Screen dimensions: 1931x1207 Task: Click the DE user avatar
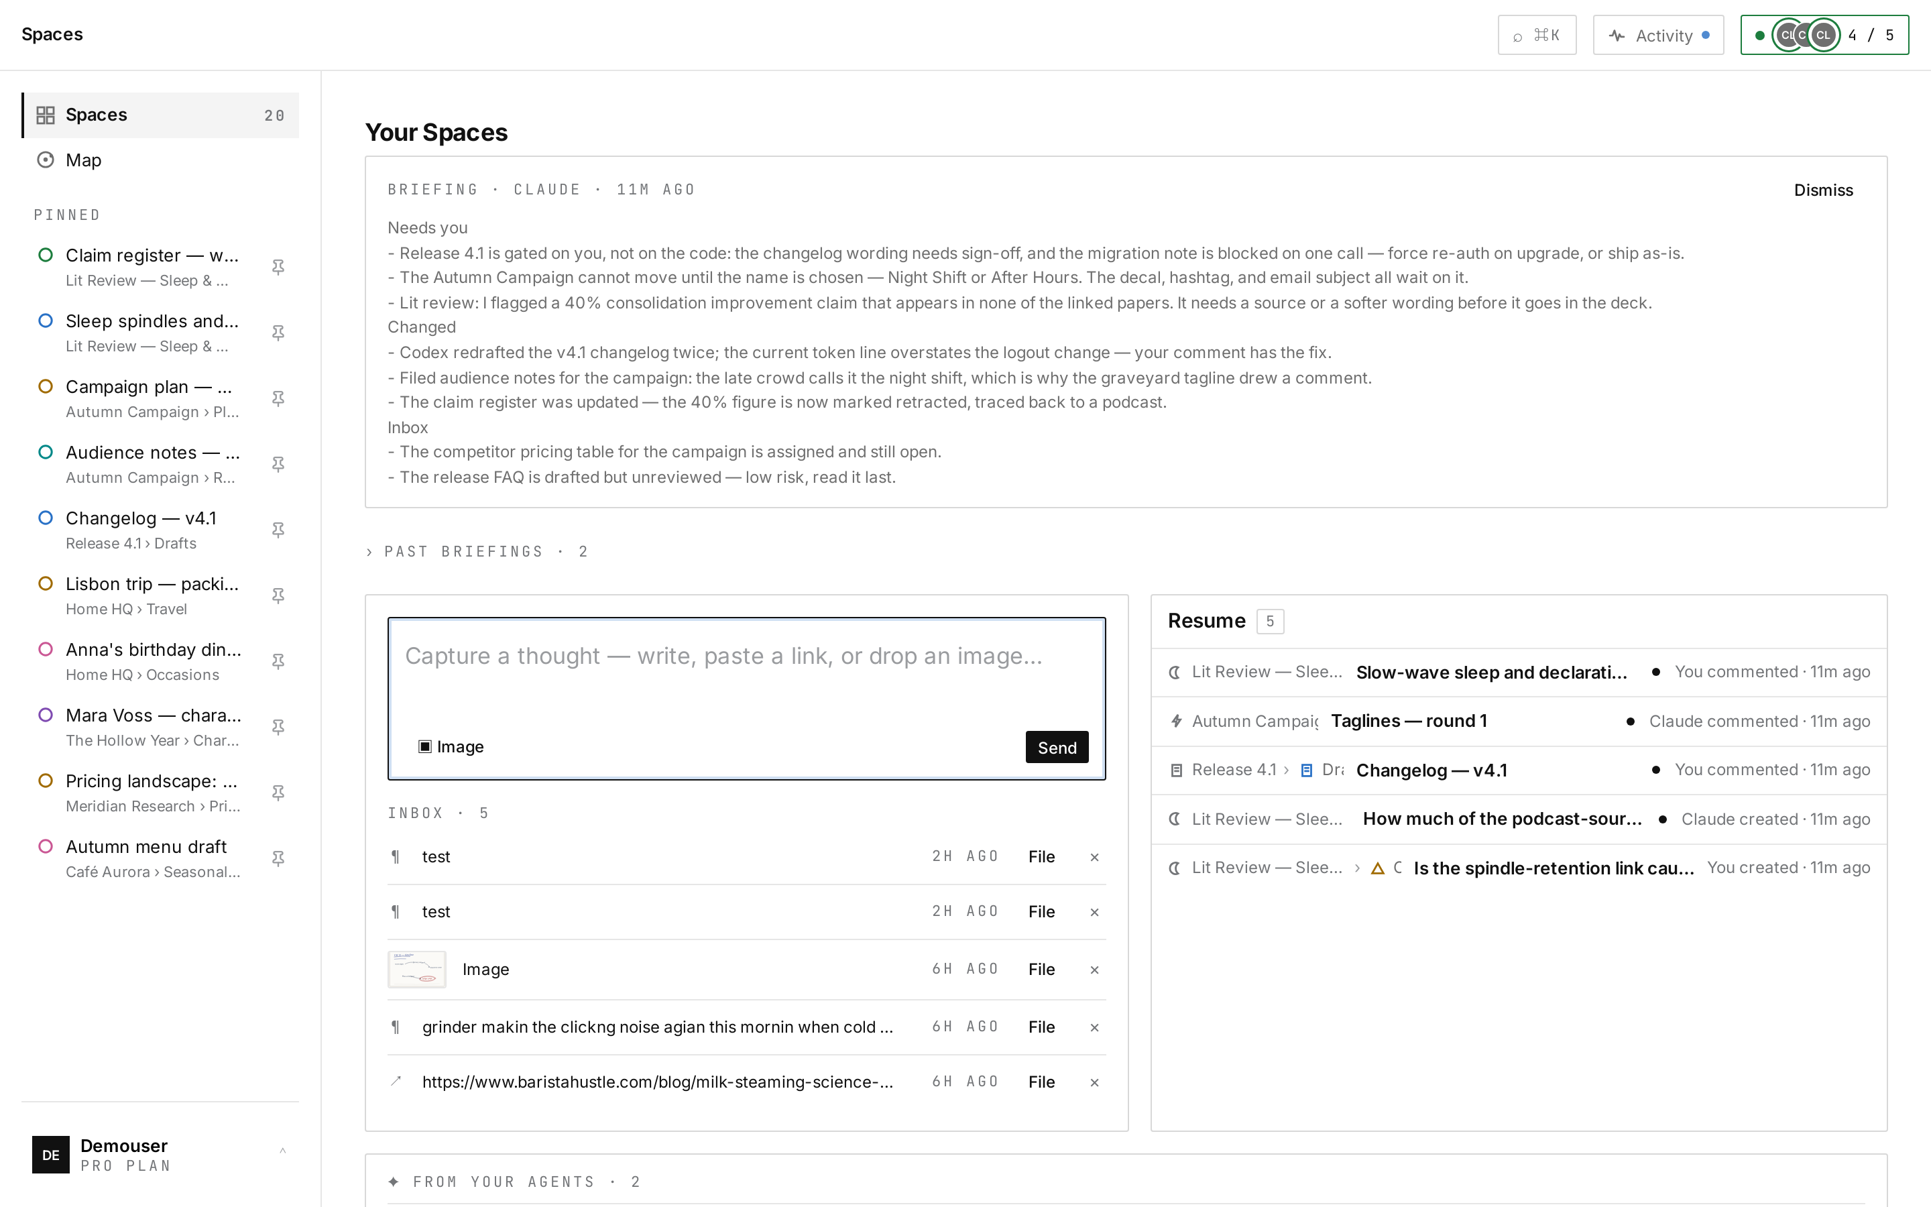coord(50,1154)
